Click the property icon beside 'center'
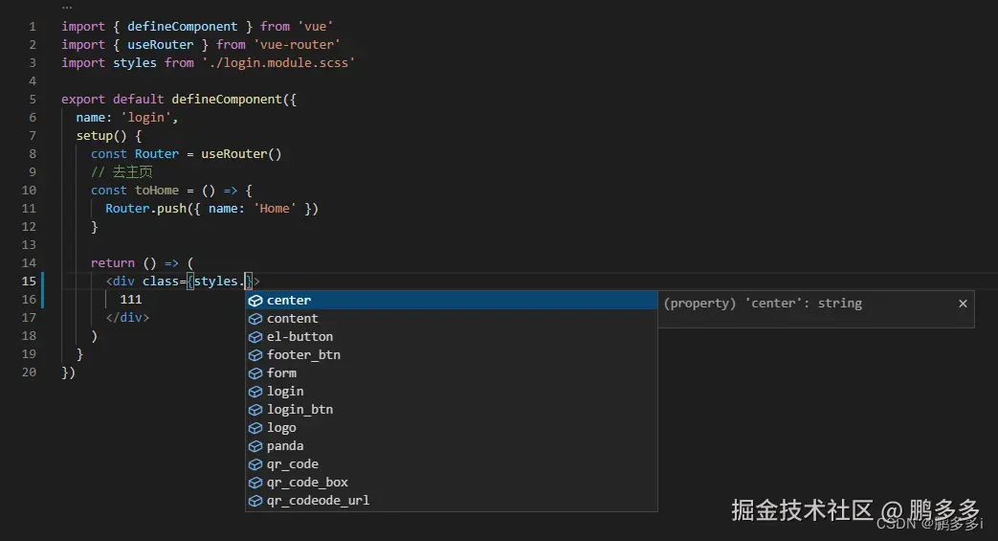This screenshot has height=541, width=998. coord(255,301)
